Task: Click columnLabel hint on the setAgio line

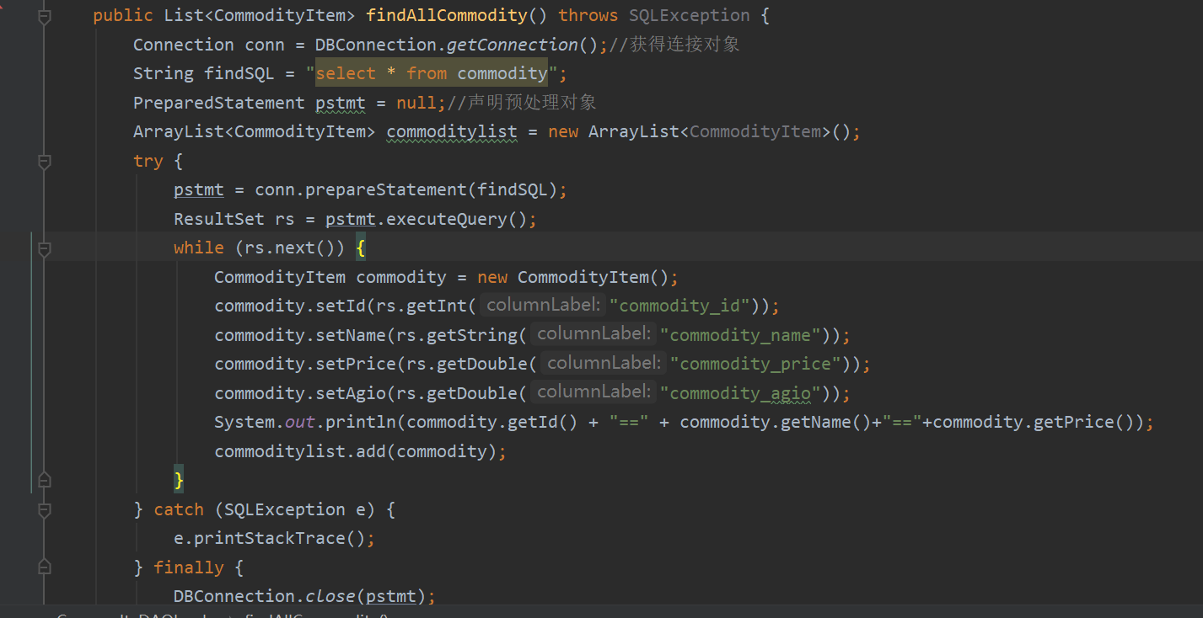Action: pyautogui.click(x=594, y=392)
